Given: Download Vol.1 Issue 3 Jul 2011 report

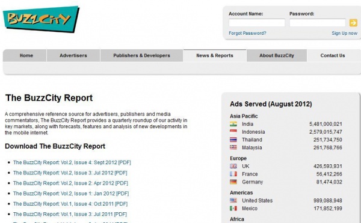Looking at the screenshot, I should pos(70,214).
